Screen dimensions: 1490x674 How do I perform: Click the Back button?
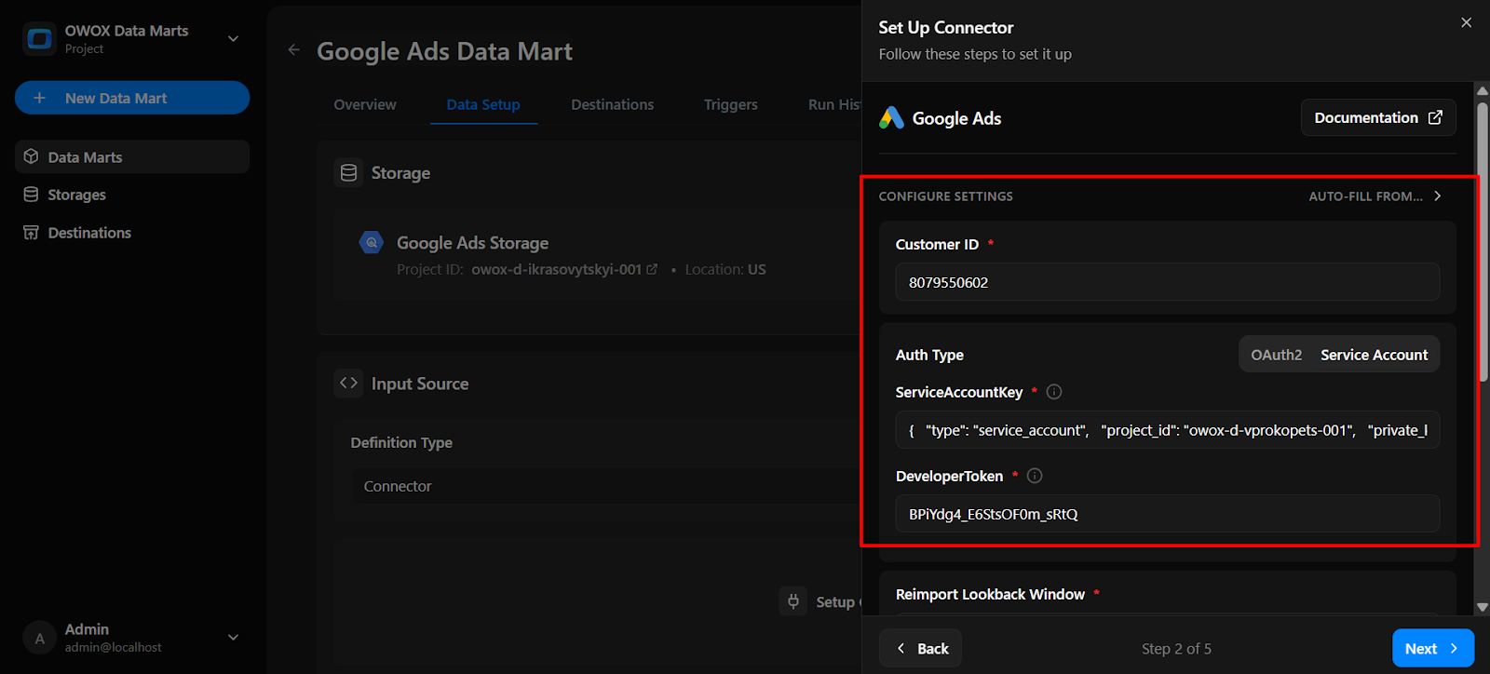(921, 649)
